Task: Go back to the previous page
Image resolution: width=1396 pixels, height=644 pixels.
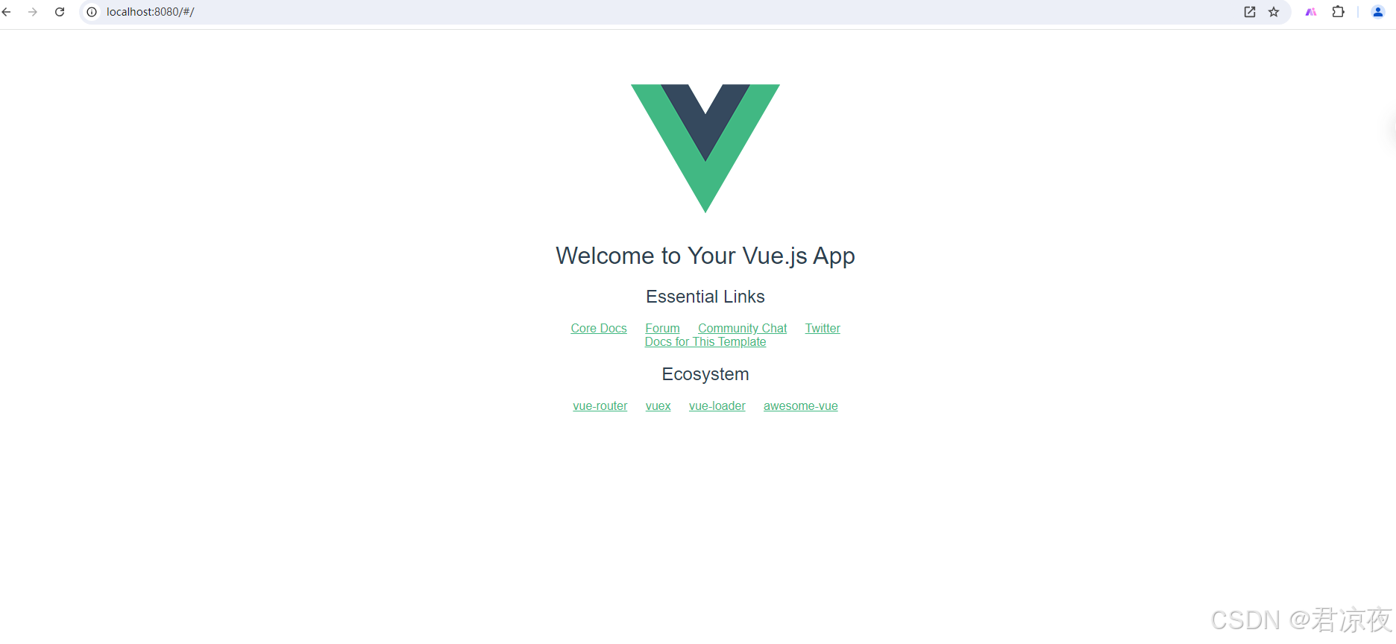Action: [7, 12]
